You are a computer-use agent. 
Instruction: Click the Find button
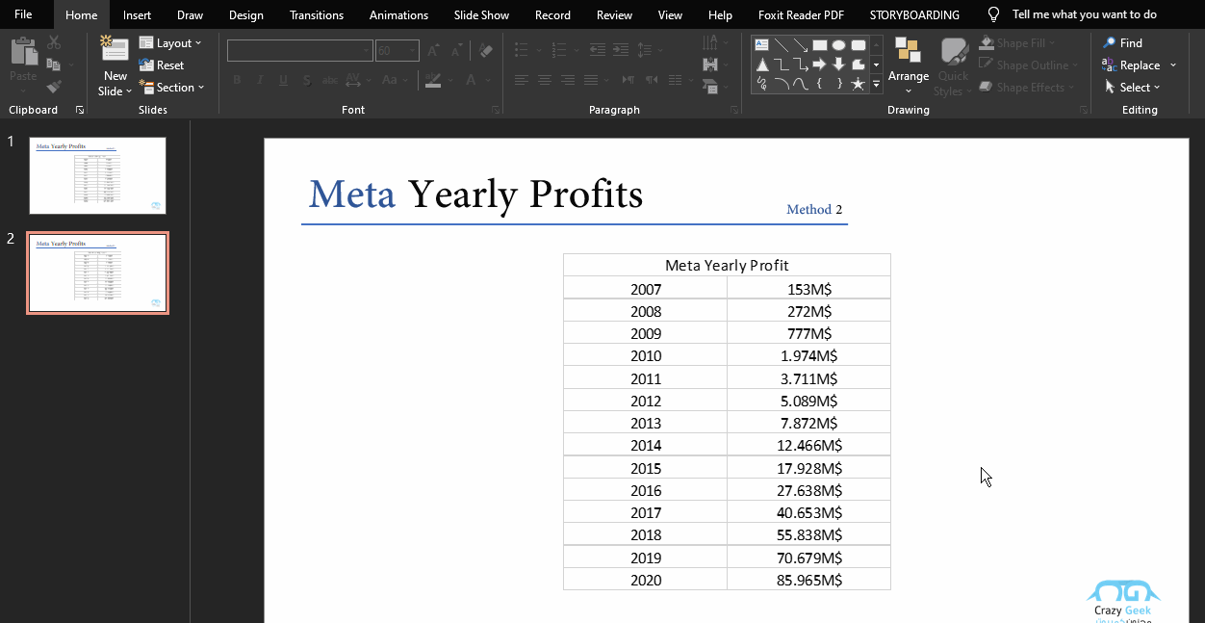coord(1123,43)
